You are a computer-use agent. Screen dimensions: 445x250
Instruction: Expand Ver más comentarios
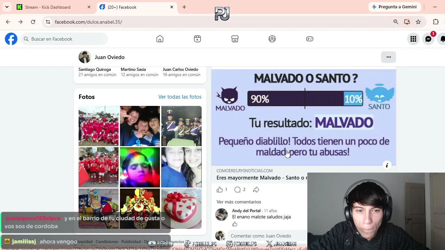coord(238,202)
